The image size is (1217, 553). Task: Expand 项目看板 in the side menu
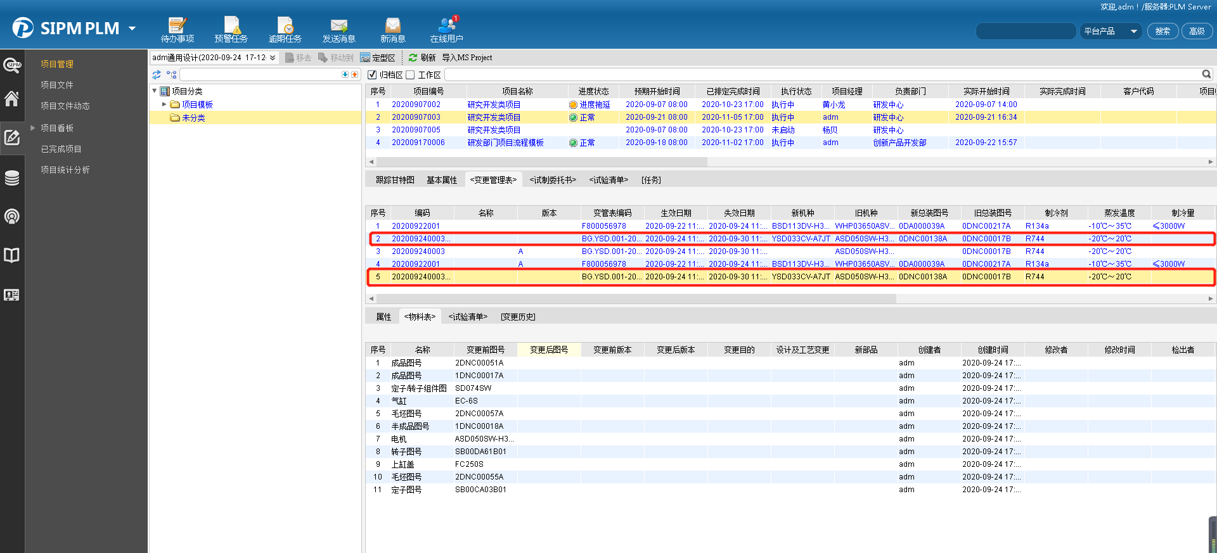tap(33, 128)
